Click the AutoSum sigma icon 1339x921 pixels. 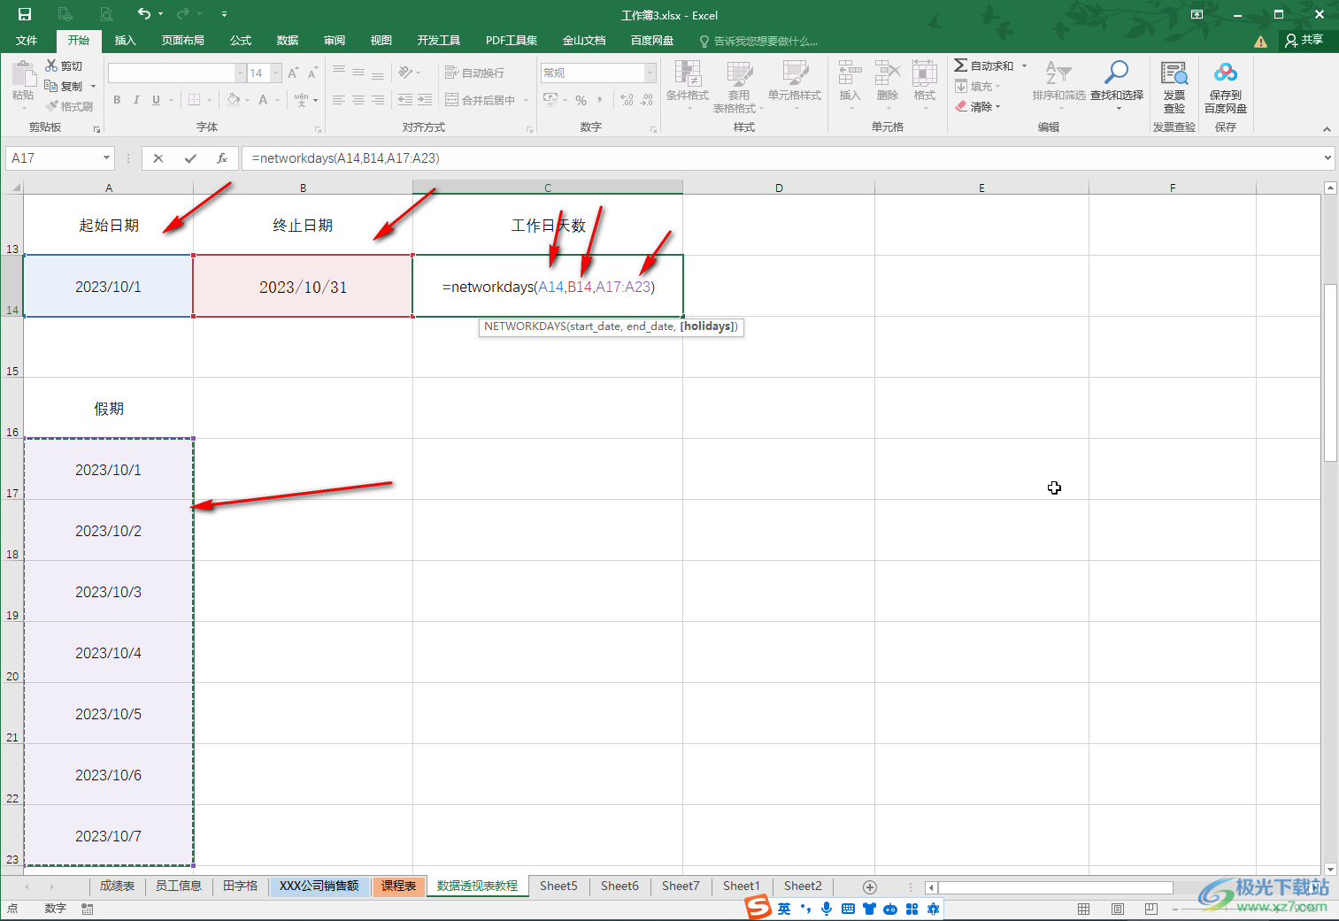click(960, 65)
